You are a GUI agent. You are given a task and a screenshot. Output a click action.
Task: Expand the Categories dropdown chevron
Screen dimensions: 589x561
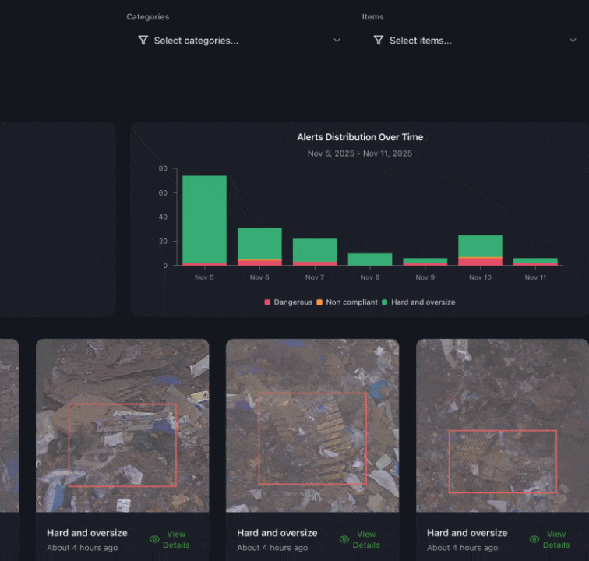(337, 41)
